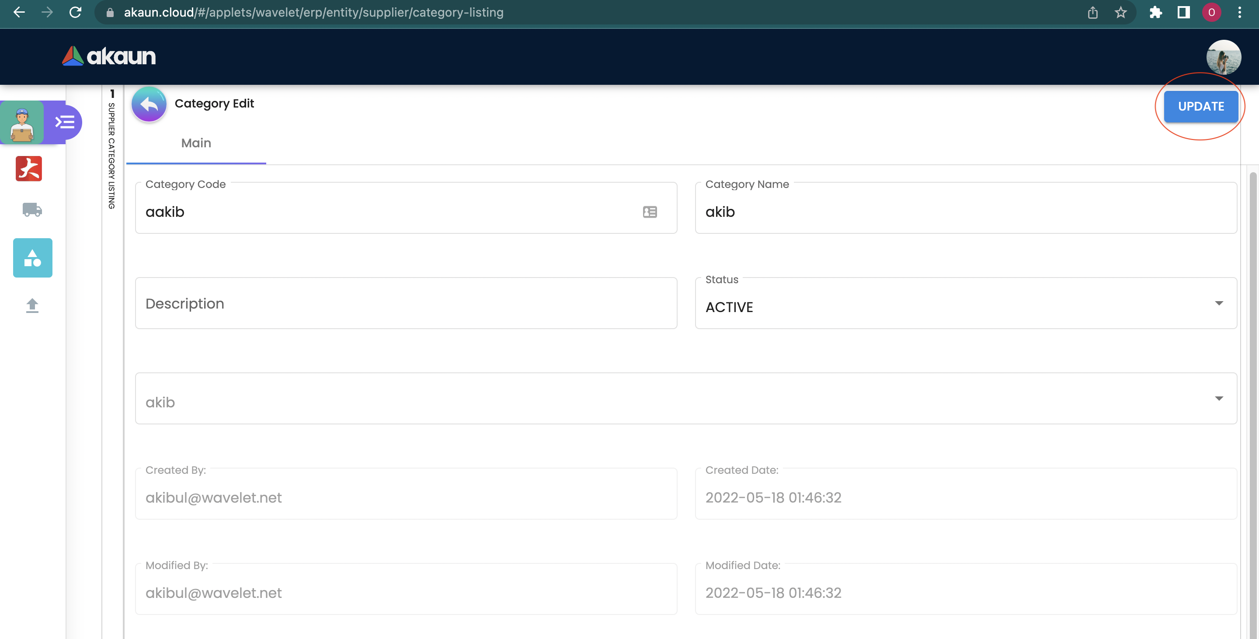Click the card icon in Category Code
This screenshot has height=639, width=1259.
650,212
